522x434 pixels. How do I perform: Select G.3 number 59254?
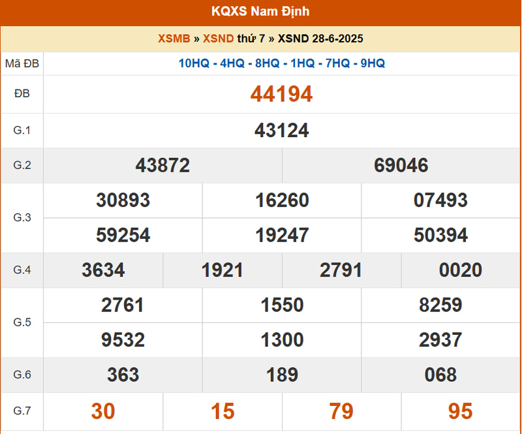(x=123, y=235)
